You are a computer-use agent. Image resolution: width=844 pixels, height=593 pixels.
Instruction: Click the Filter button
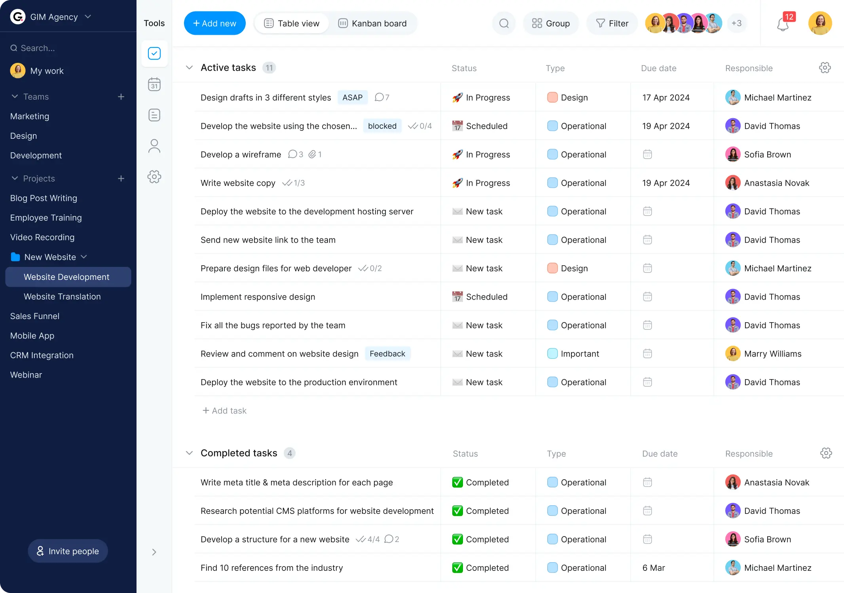coord(612,23)
